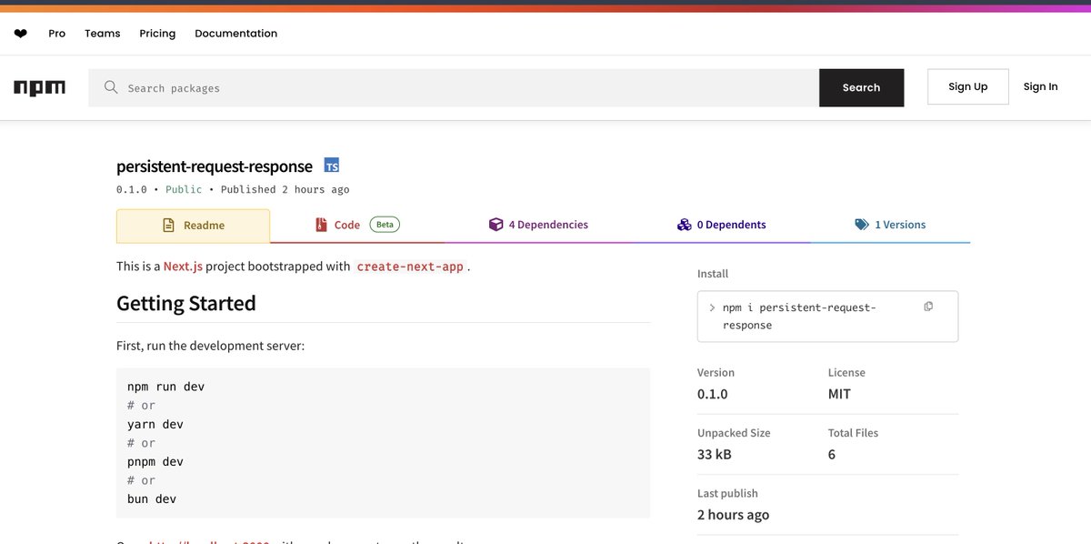Click the Install heading in sidebar
The image size is (1091, 544).
[x=713, y=274]
